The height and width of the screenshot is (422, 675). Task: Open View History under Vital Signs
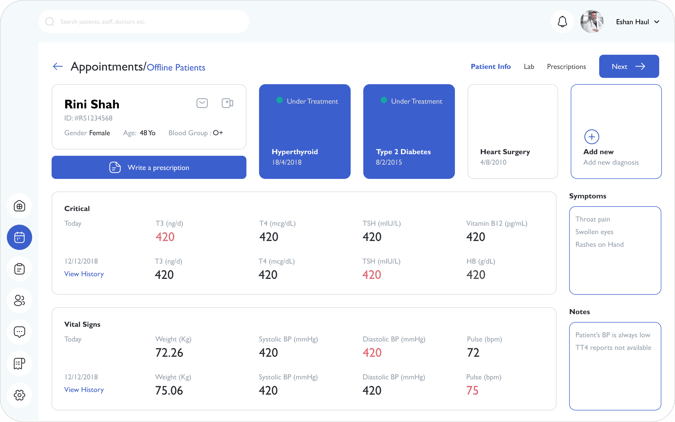tap(84, 390)
